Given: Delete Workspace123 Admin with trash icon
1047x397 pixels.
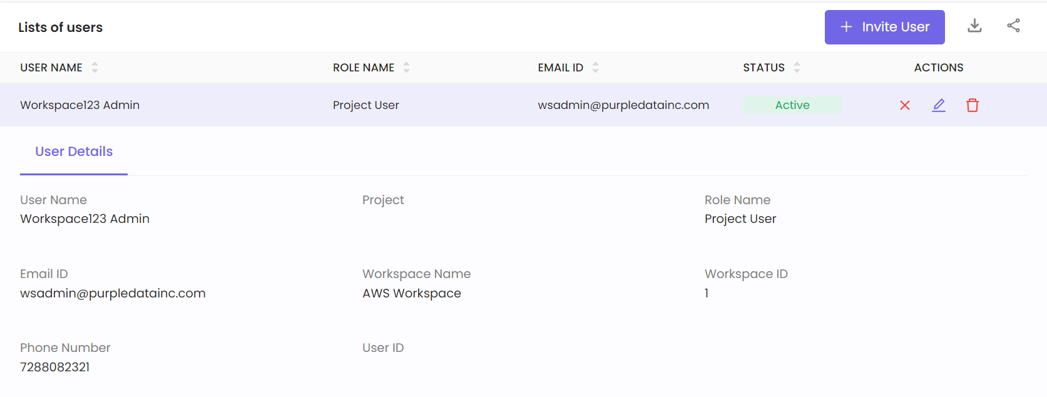Looking at the screenshot, I should [x=973, y=105].
